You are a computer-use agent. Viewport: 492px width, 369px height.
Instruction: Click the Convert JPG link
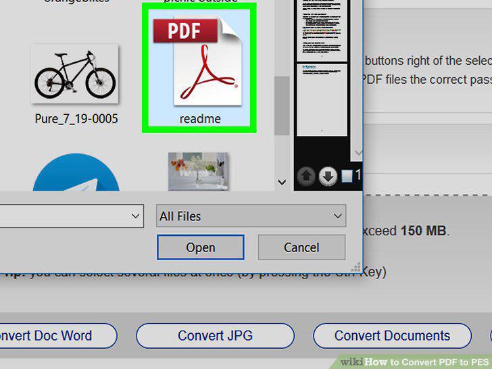tap(215, 335)
